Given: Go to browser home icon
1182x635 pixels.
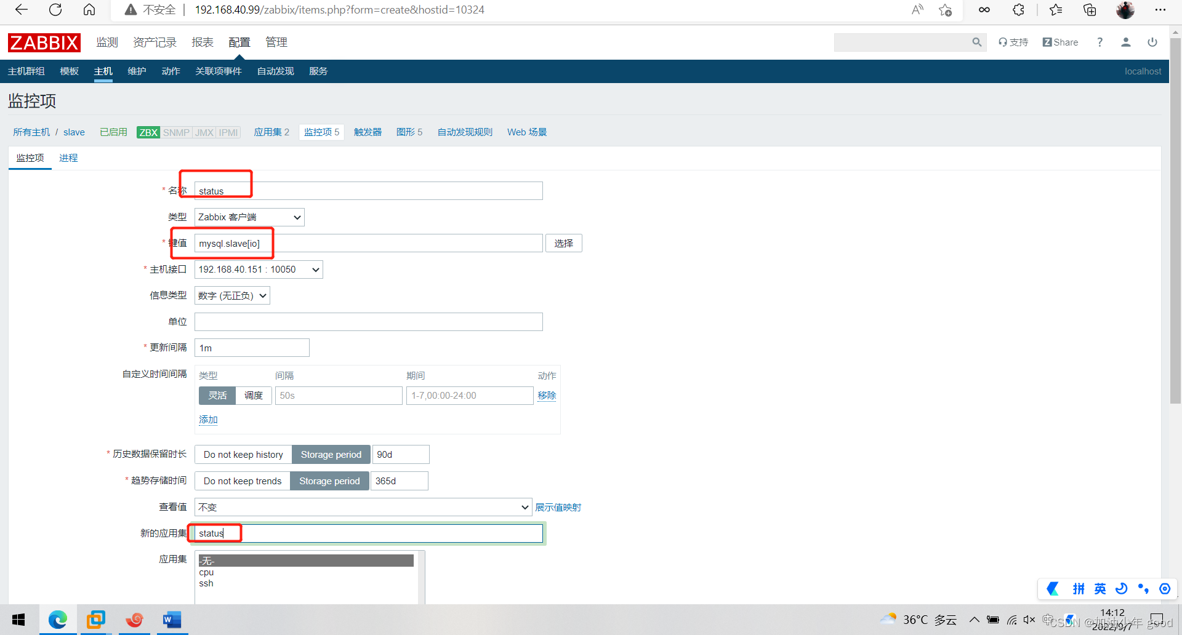Looking at the screenshot, I should point(89,10).
